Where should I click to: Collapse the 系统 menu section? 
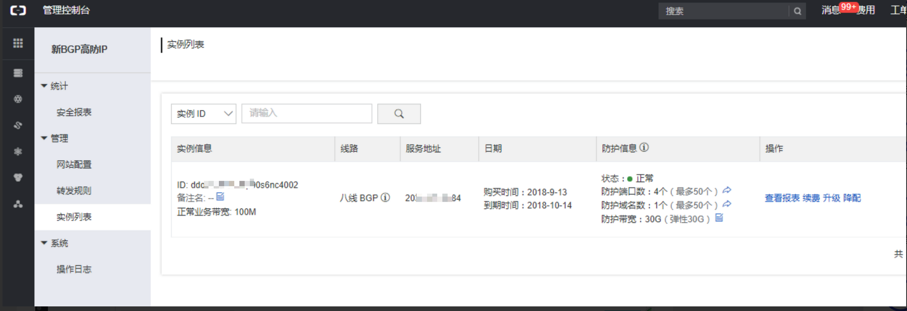55,243
